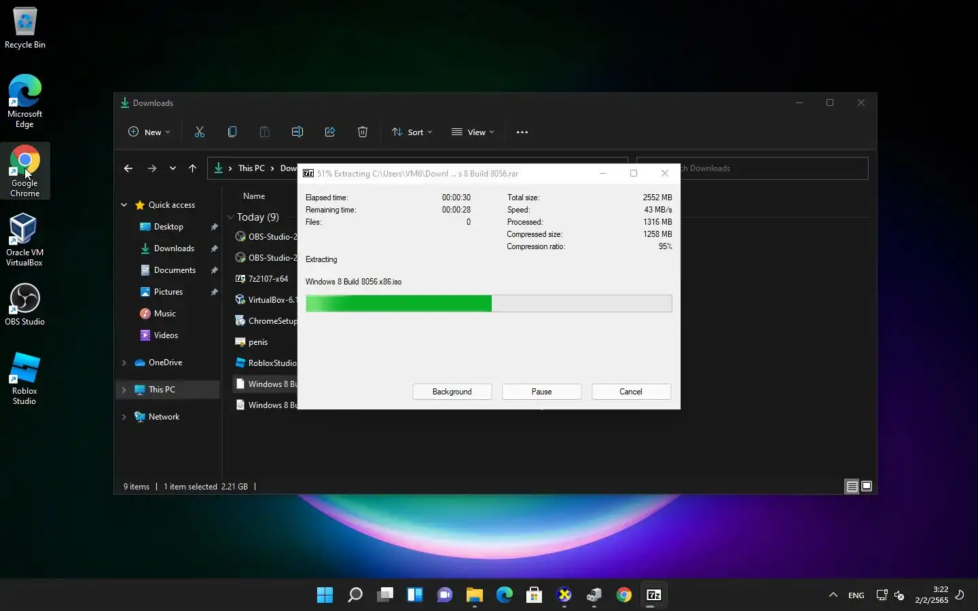Screen dimensions: 978x611
Task: Open the clock and date in tray
Action: 932,595
